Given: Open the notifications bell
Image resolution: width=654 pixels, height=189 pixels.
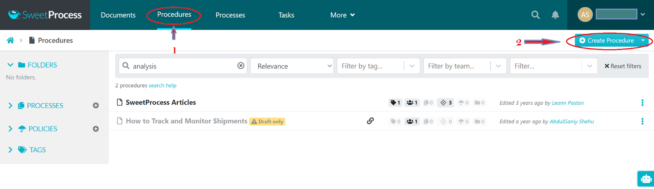Looking at the screenshot, I should (x=555, y=15).
